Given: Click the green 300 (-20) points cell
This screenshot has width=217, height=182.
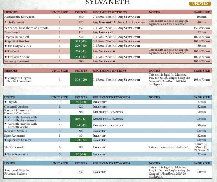Looking at the screenshot, I should coord(81,80).
